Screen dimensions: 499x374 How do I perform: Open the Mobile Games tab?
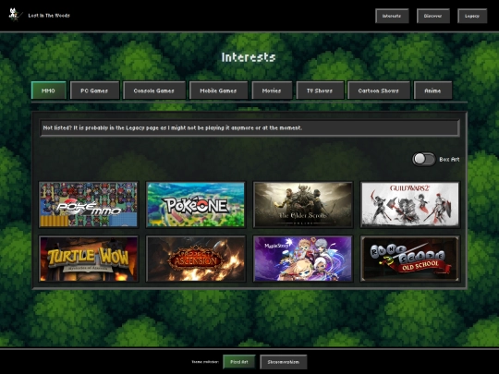click(218, 90)
